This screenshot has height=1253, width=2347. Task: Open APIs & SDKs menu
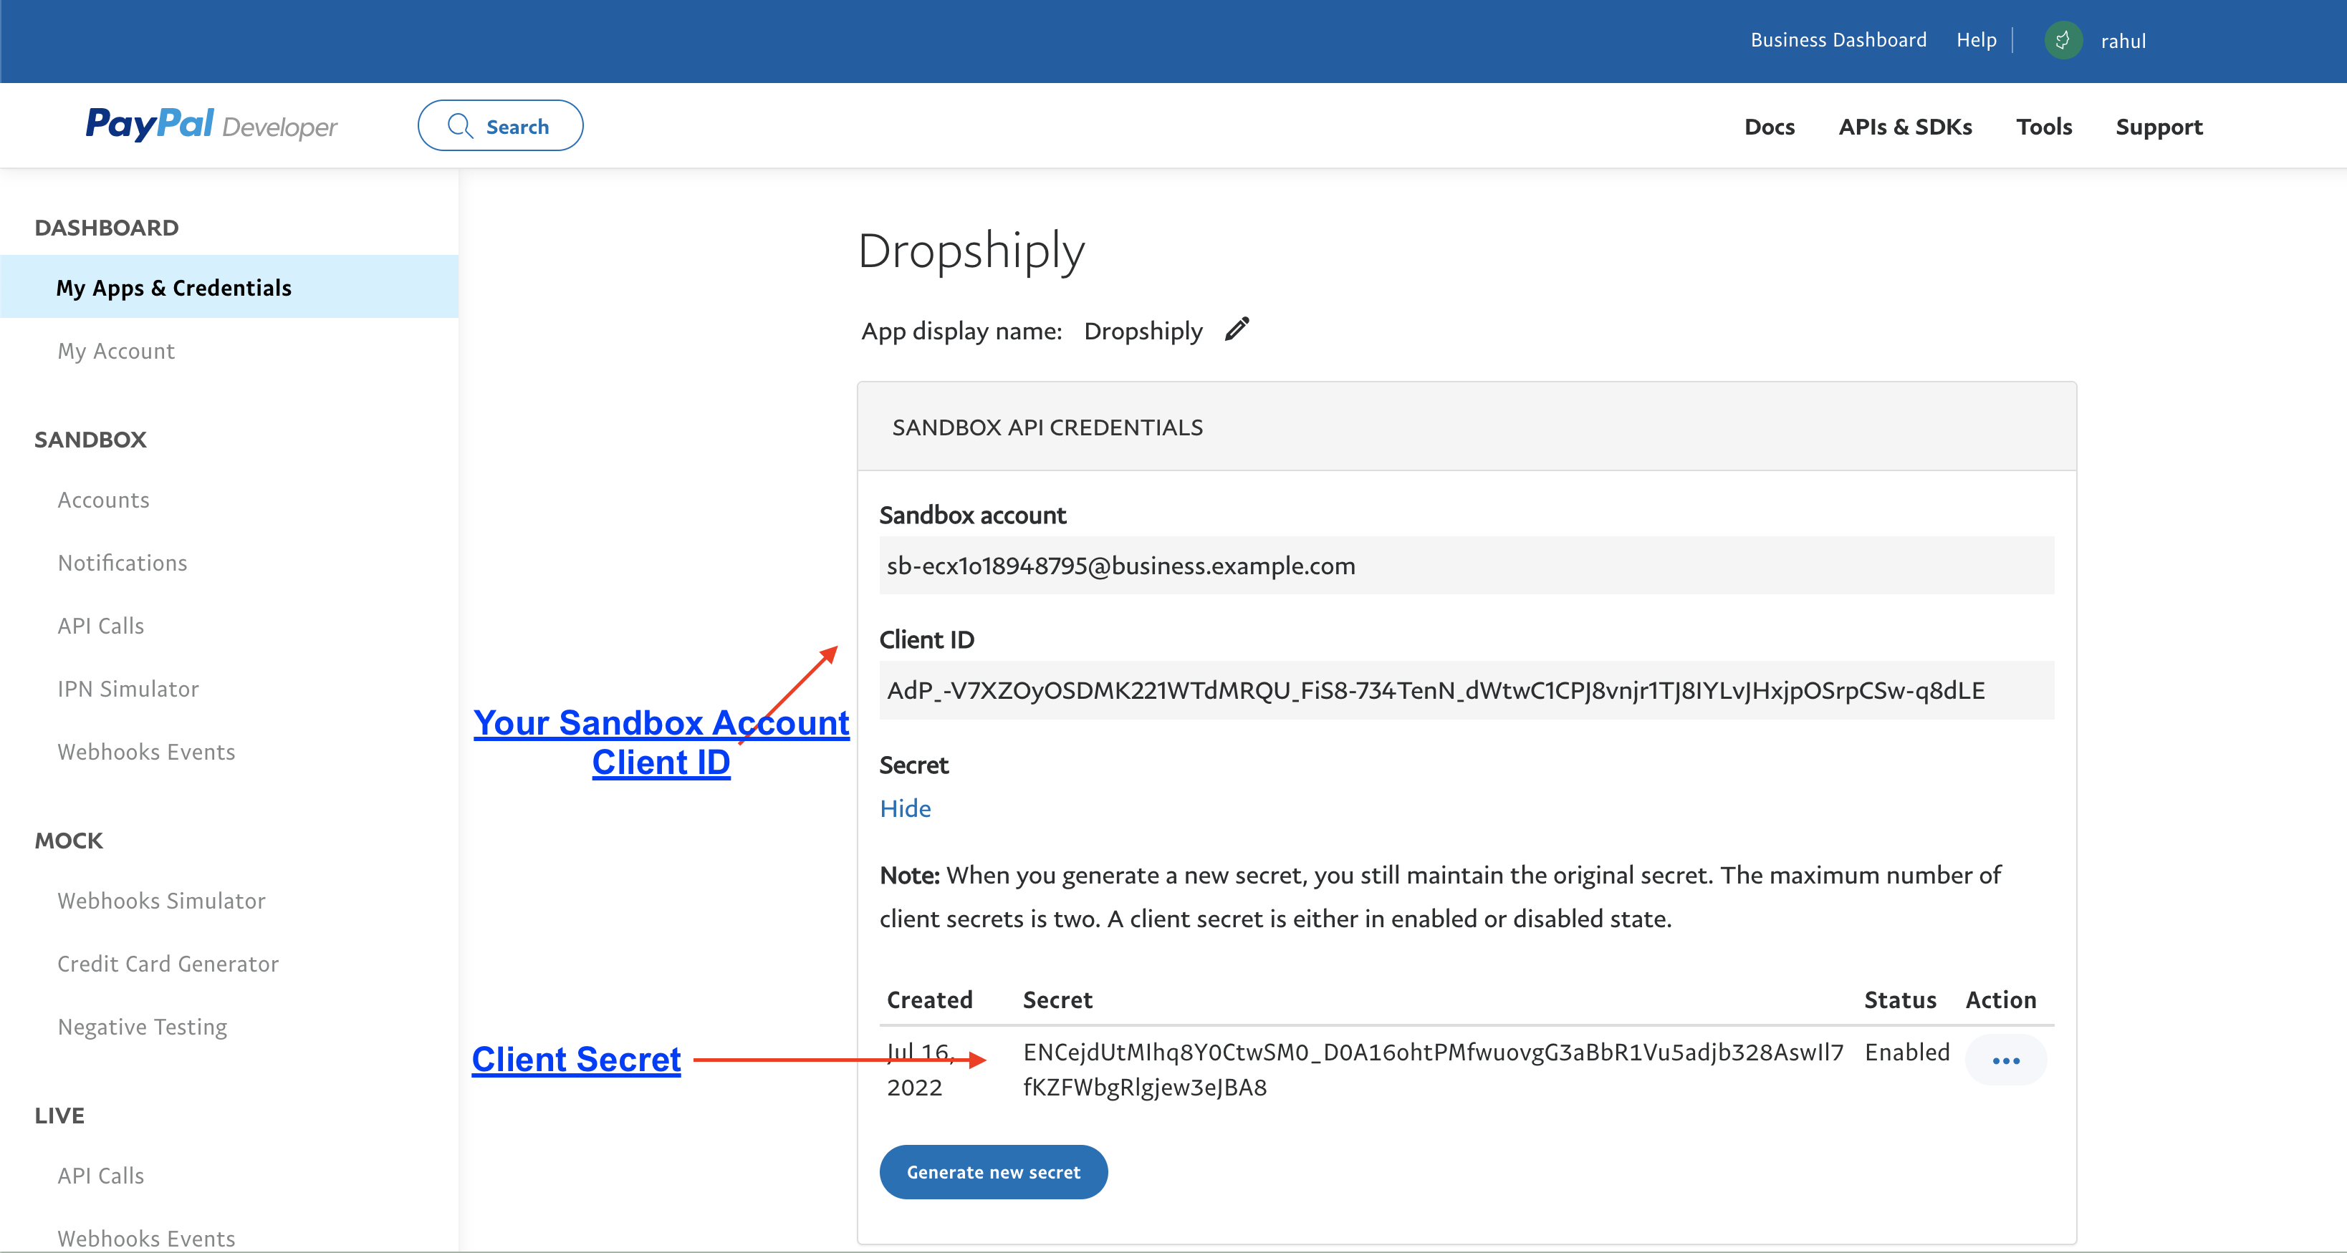[x=1905, y=127]
